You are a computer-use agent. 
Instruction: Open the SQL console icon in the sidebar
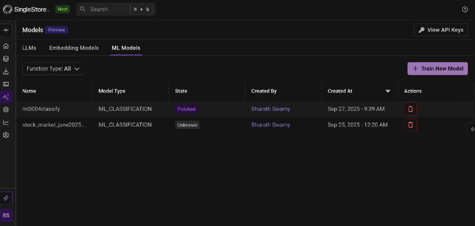[x=6, y=84]
